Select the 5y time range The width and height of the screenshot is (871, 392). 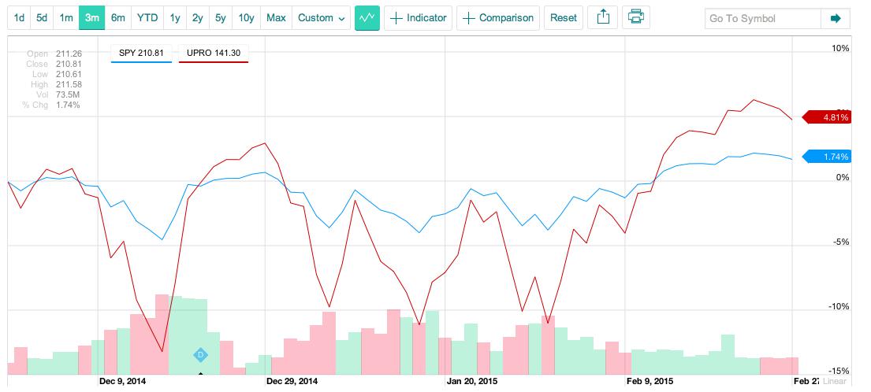pyautogui.click(x=221, y=18)
